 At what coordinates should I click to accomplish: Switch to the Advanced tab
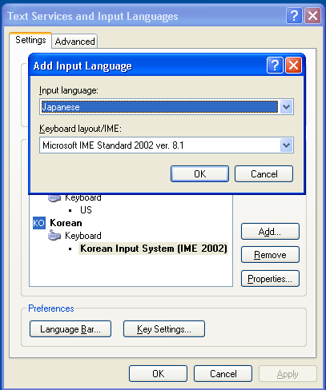point(74,42)
